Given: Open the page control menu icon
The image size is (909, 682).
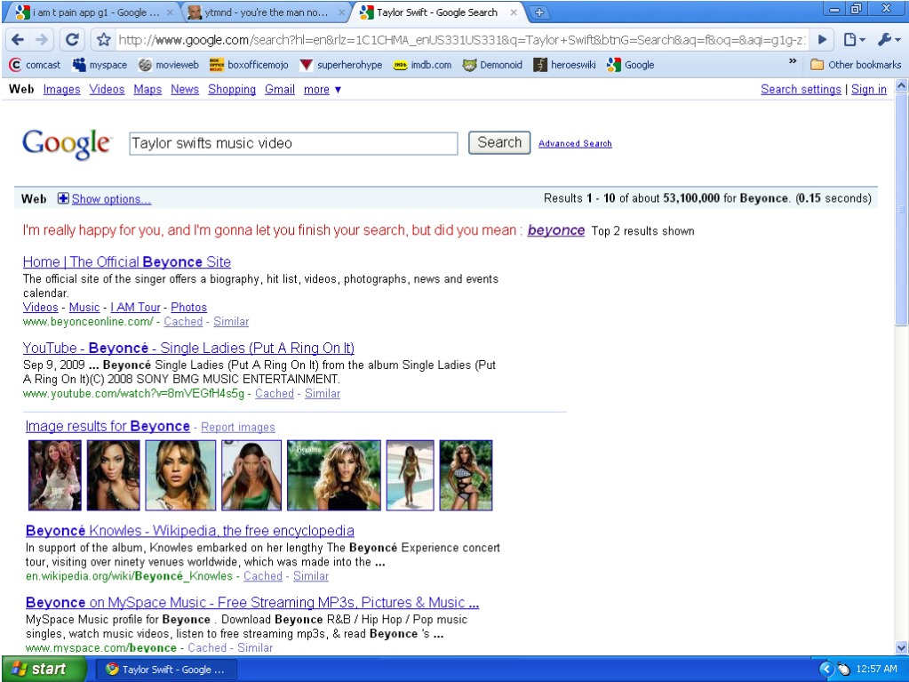Looking at the screenshot, I should [854, 39].
